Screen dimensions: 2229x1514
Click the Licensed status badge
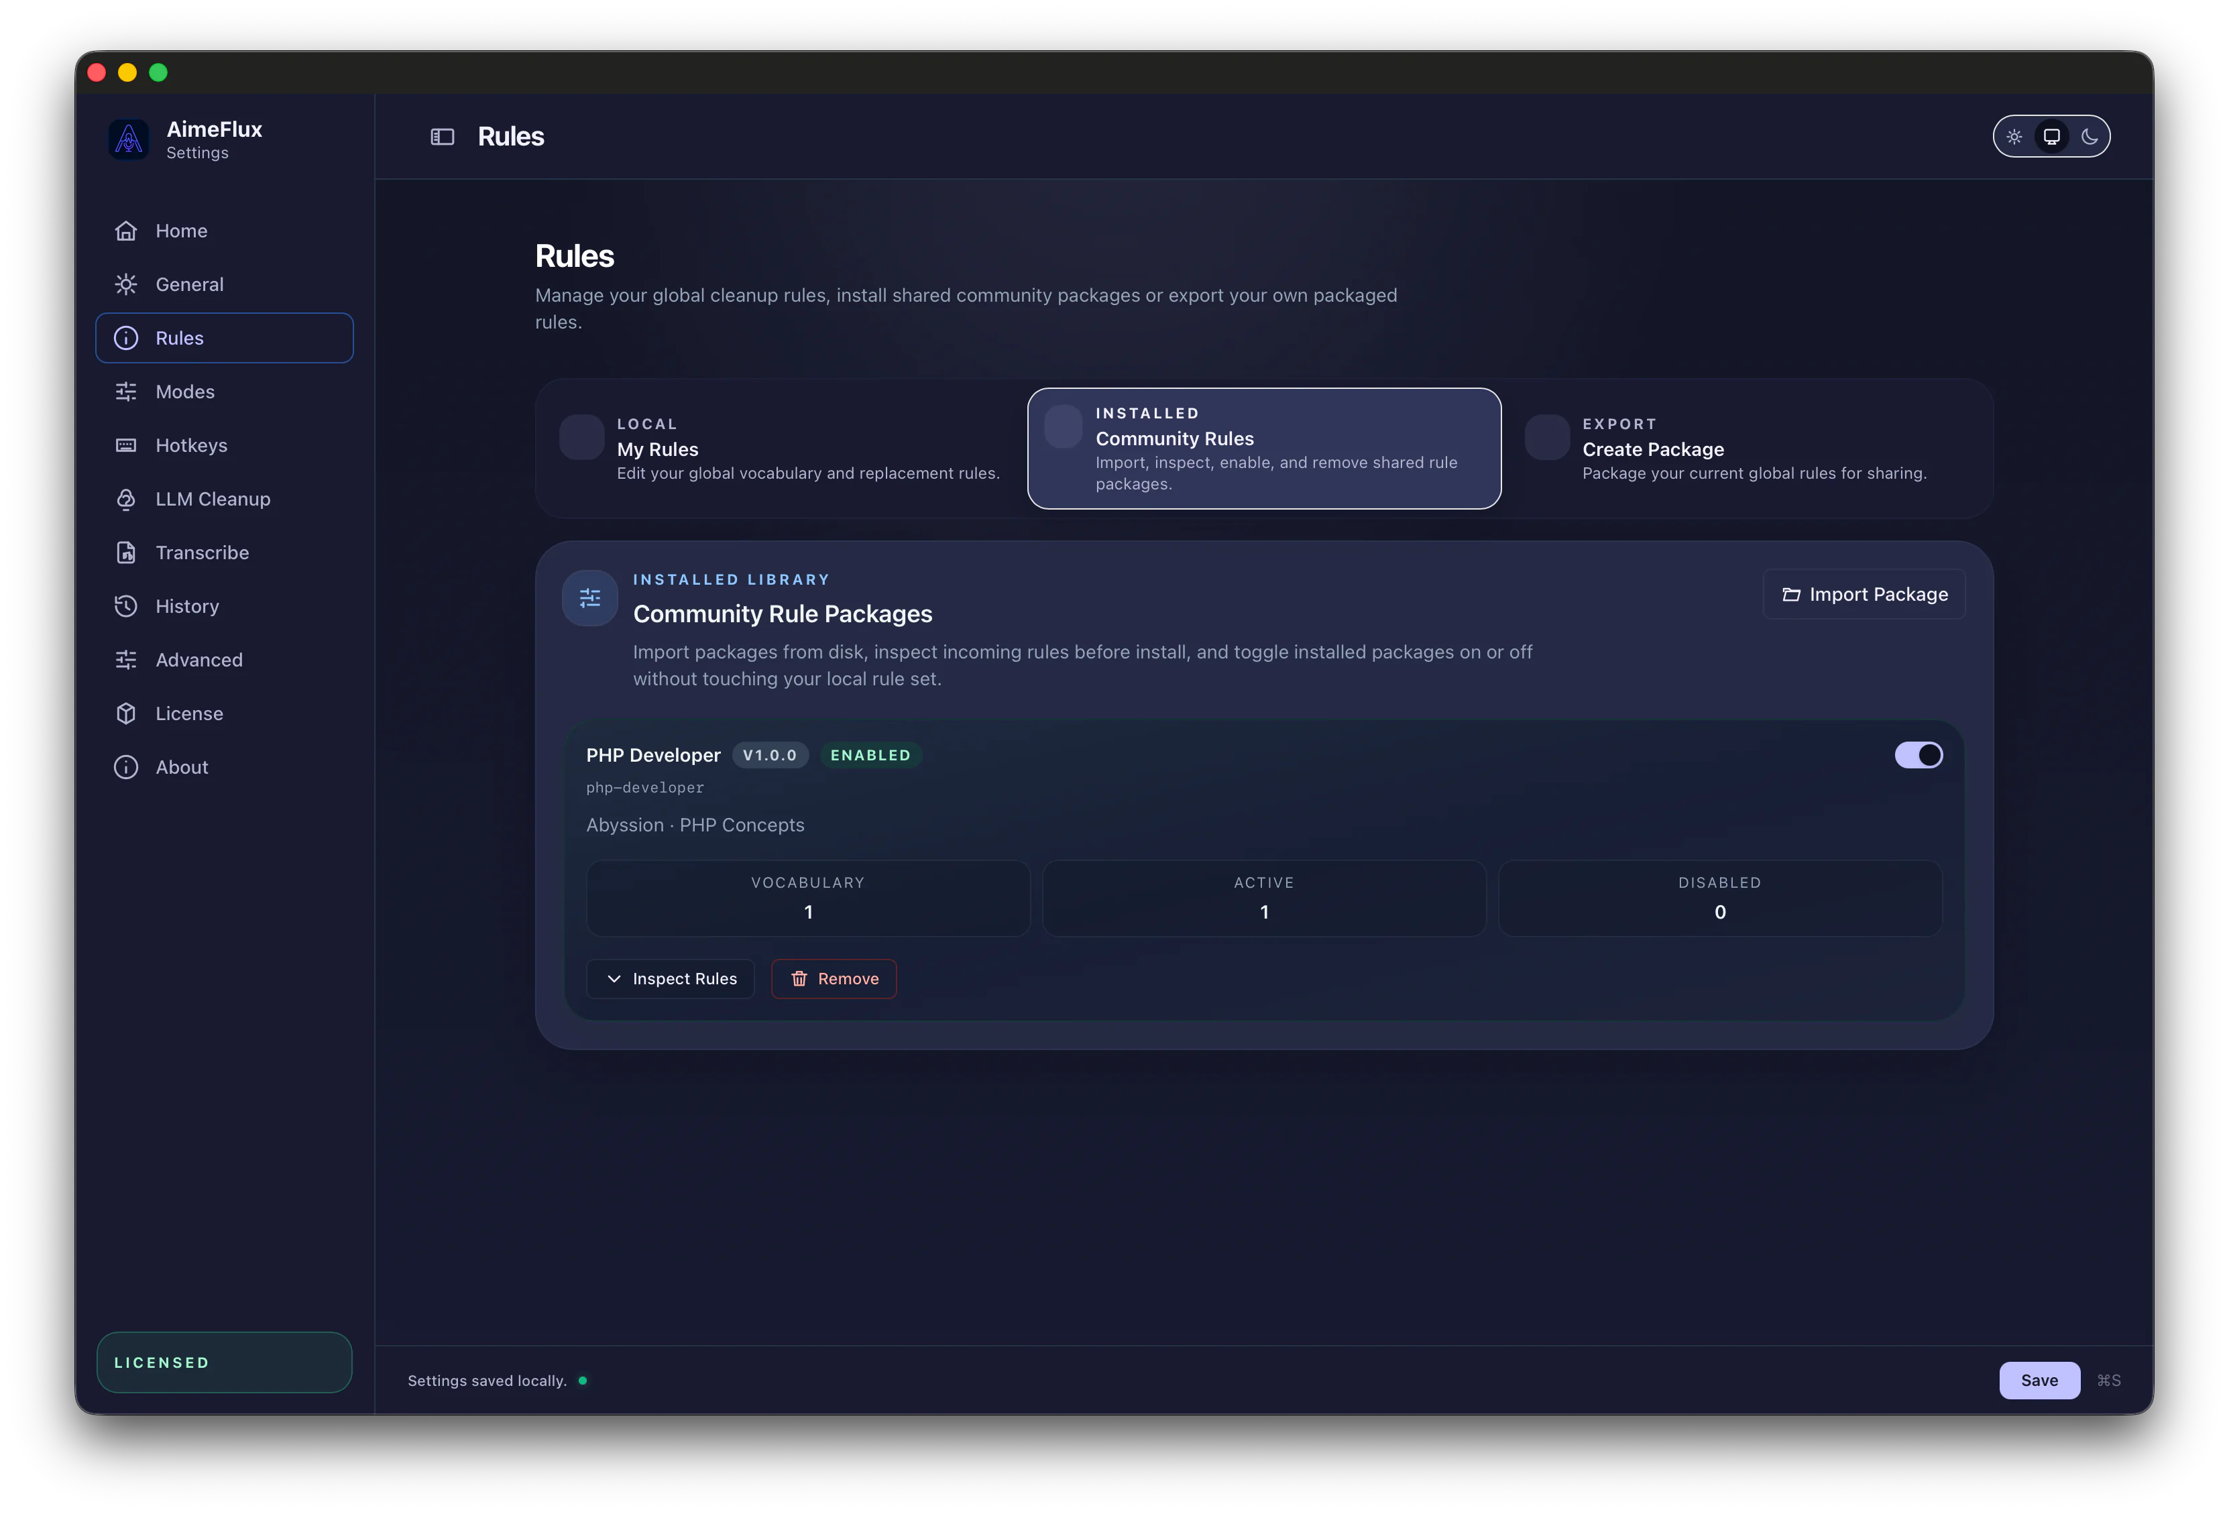point(225,1362)
